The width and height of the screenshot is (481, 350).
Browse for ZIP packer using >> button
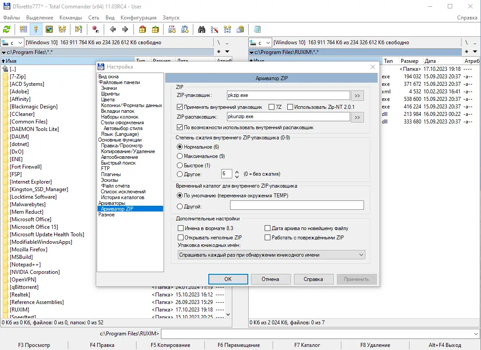pos(357,95)
